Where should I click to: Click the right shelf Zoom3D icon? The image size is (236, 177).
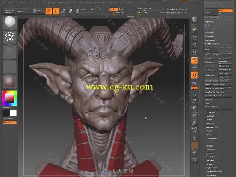pos(195,116)
